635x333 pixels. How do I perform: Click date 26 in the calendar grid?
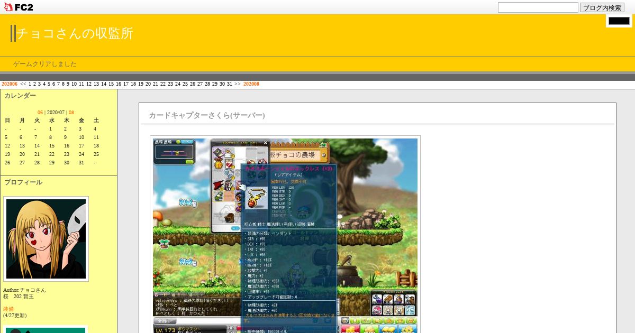pos(7,163)
